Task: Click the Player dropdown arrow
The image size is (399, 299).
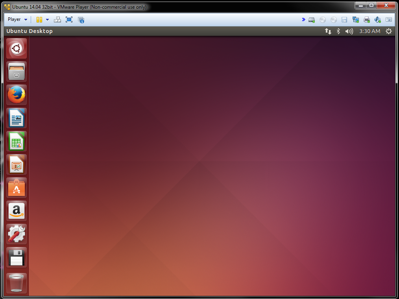Action: pyautogui.click(x=26, y=20)
